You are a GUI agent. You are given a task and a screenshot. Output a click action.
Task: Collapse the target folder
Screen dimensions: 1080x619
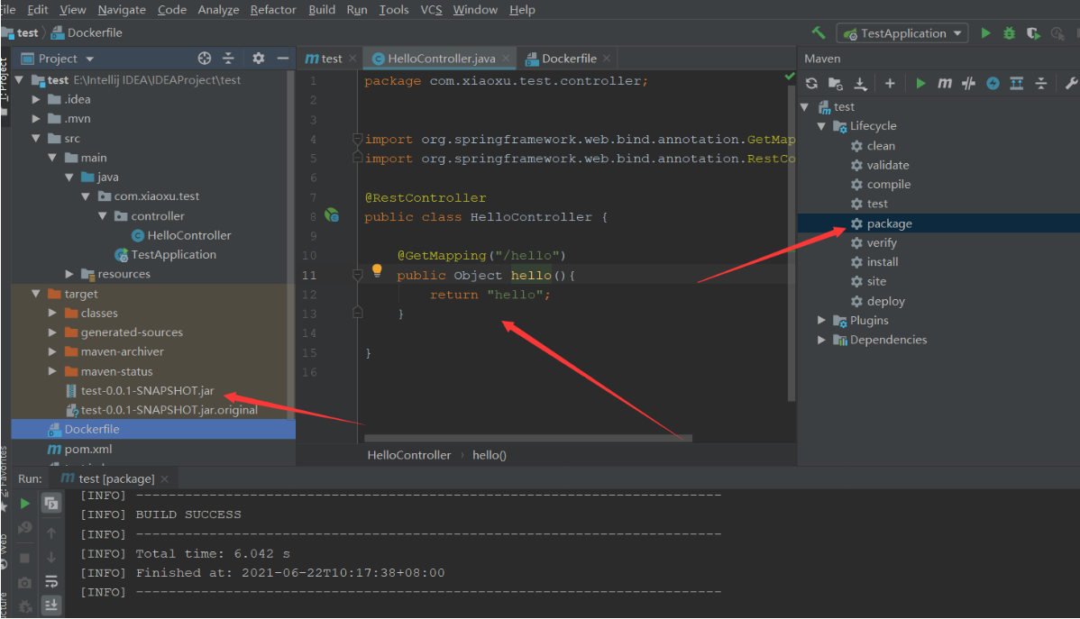[36, 294]
